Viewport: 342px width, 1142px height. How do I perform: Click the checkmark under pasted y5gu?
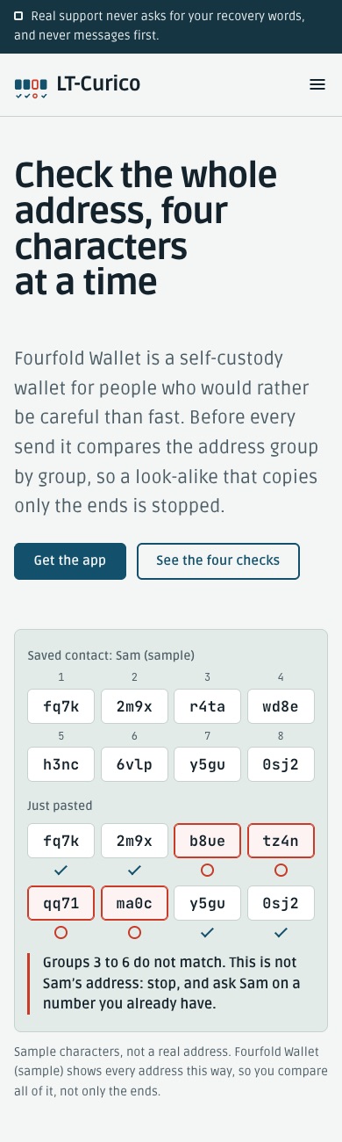pos(208,931)
